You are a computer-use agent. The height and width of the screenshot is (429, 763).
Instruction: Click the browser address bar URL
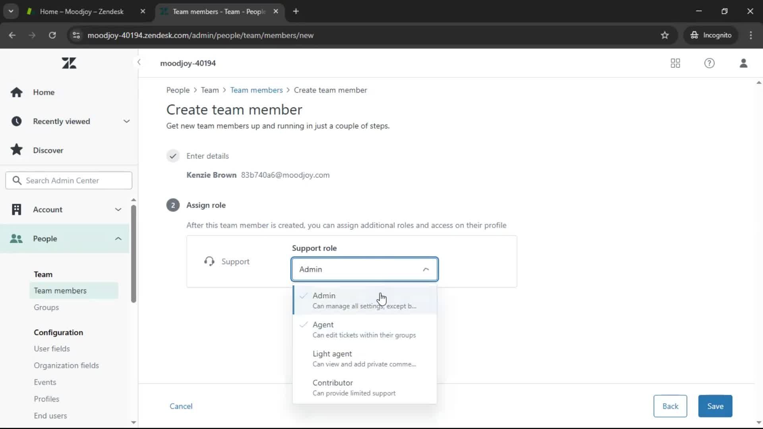click(x=200, y=35)
